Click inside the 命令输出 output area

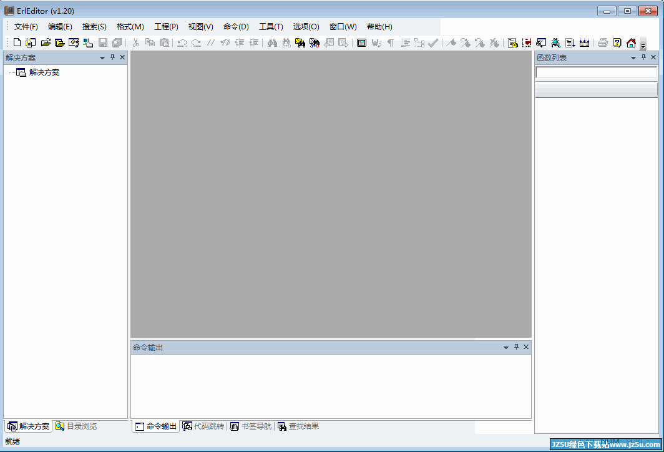pos(331,386)
